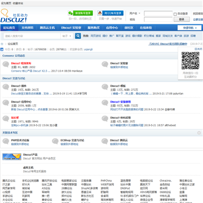This screenshot has height=203, width=203.
Task: Collapse the 关联技术专区 section
Action: point(199,133)
